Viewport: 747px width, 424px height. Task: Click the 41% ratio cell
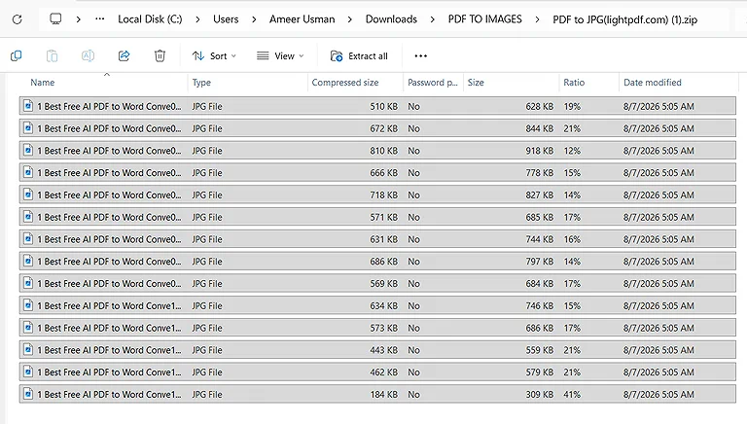point(572,395)
